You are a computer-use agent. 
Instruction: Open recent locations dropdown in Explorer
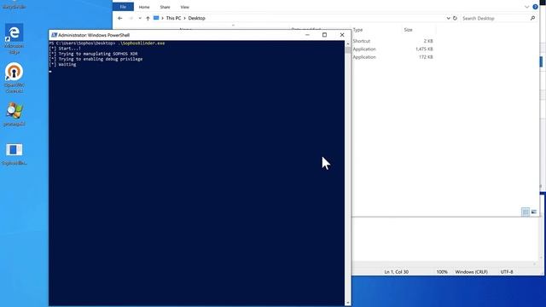140,18
